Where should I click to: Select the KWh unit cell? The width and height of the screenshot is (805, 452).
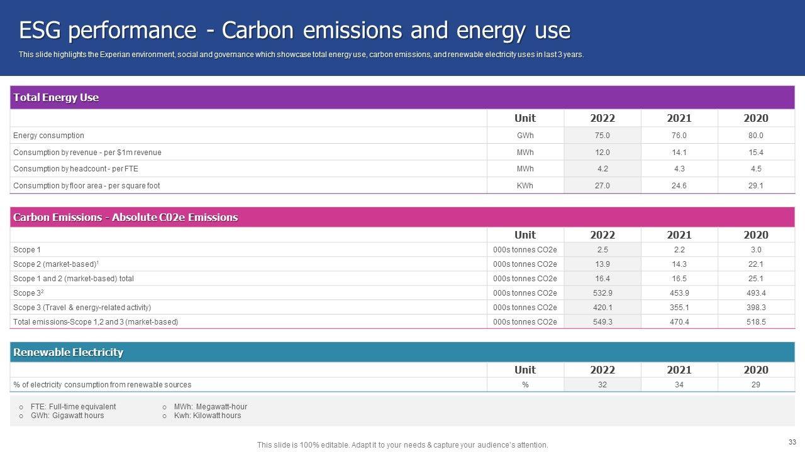point(525,186)
